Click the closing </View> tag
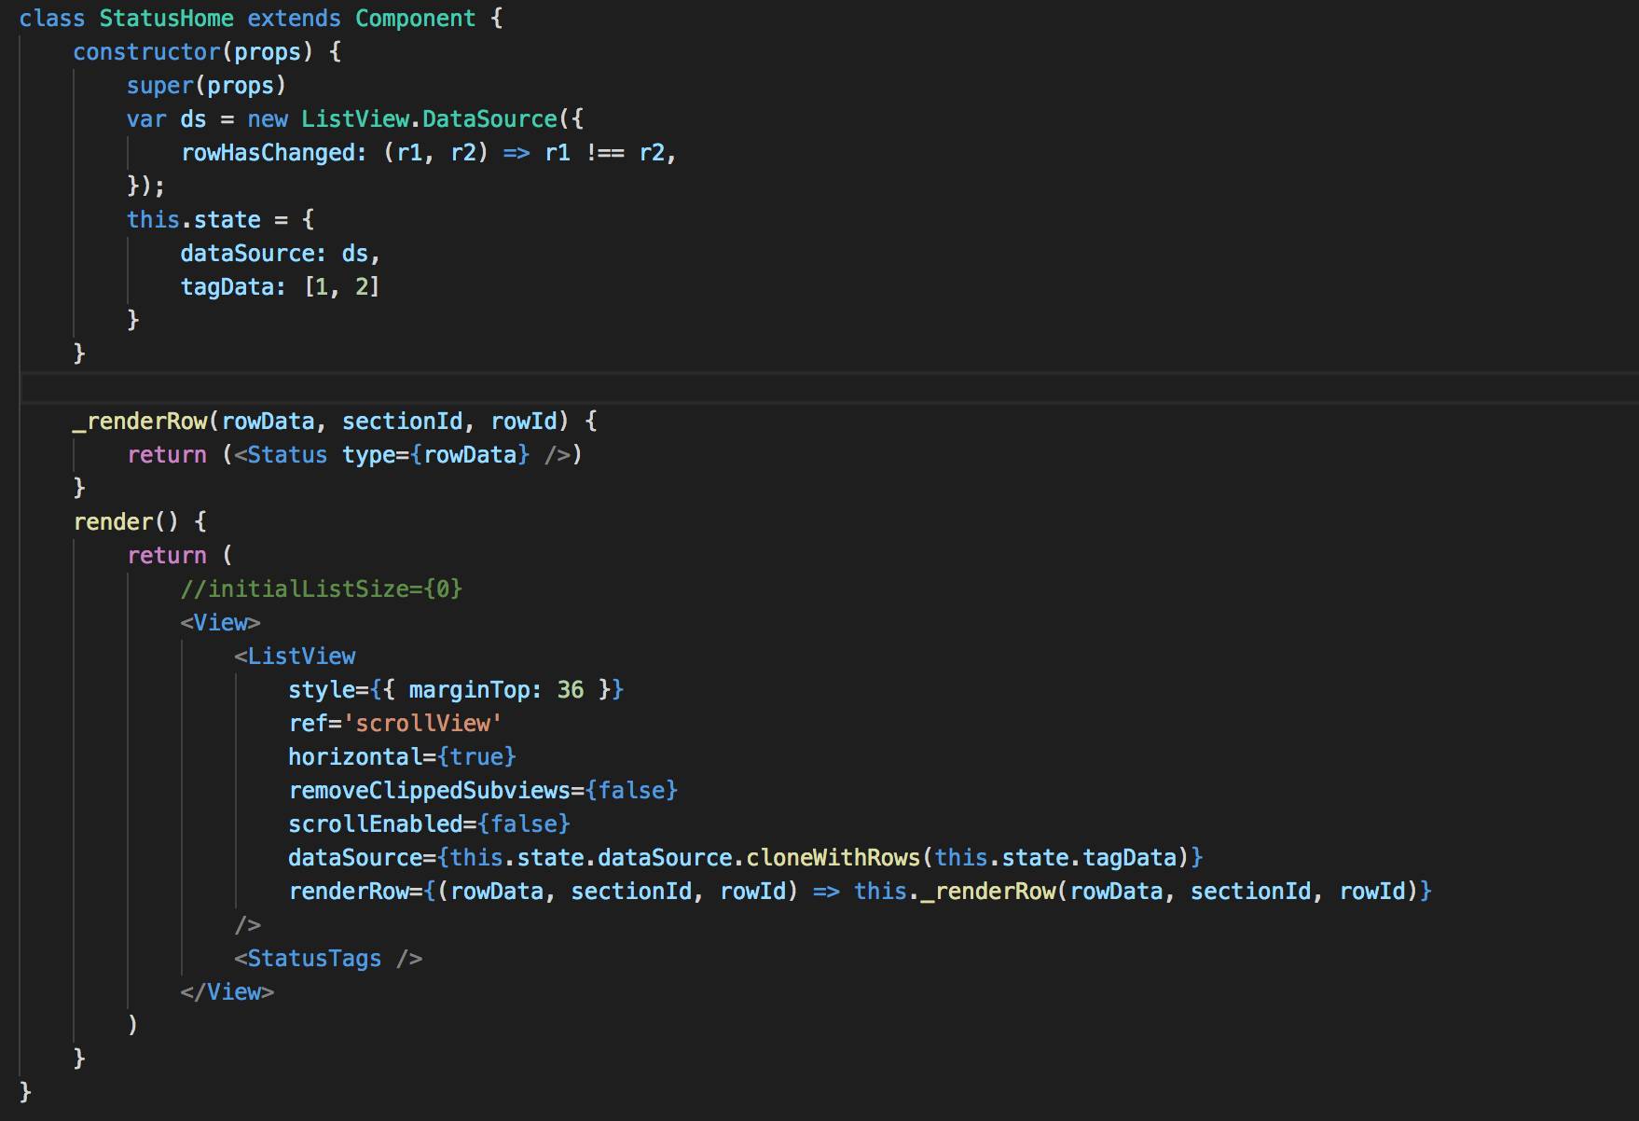The height and width of the screenshot is (1121, 1639). click(227, 992)
